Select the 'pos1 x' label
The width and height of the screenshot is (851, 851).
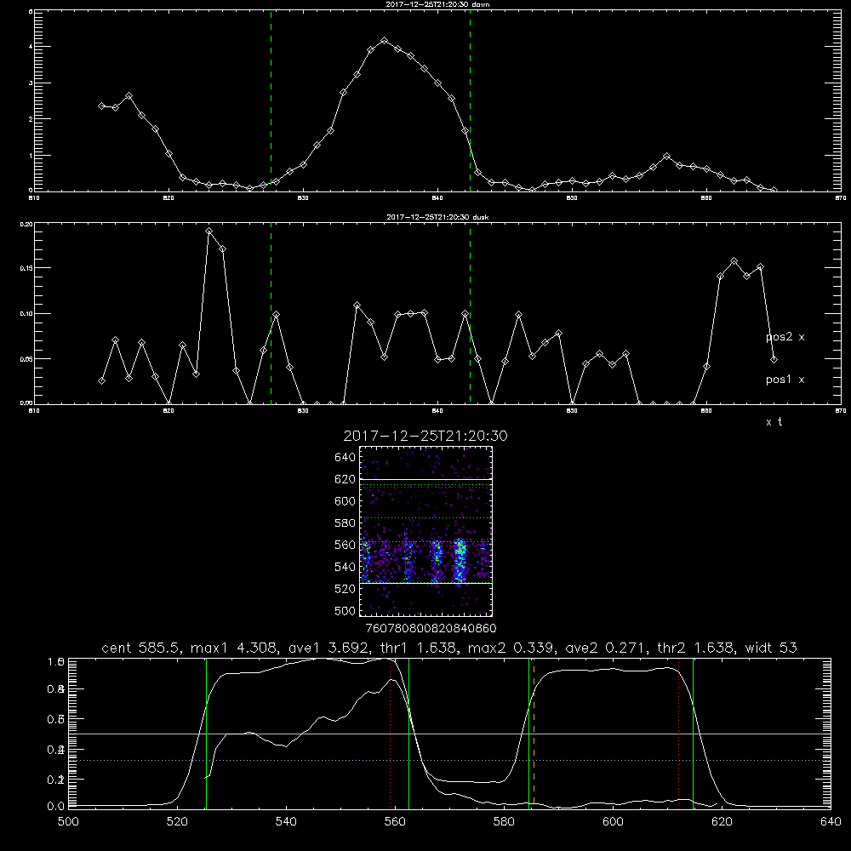tap(785, 380)
